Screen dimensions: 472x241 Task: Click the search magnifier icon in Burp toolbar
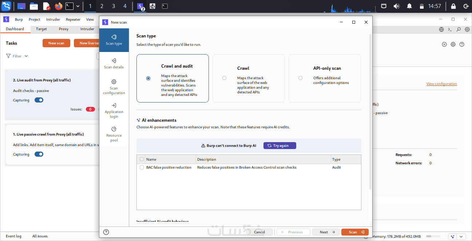[x=459, y=29]
